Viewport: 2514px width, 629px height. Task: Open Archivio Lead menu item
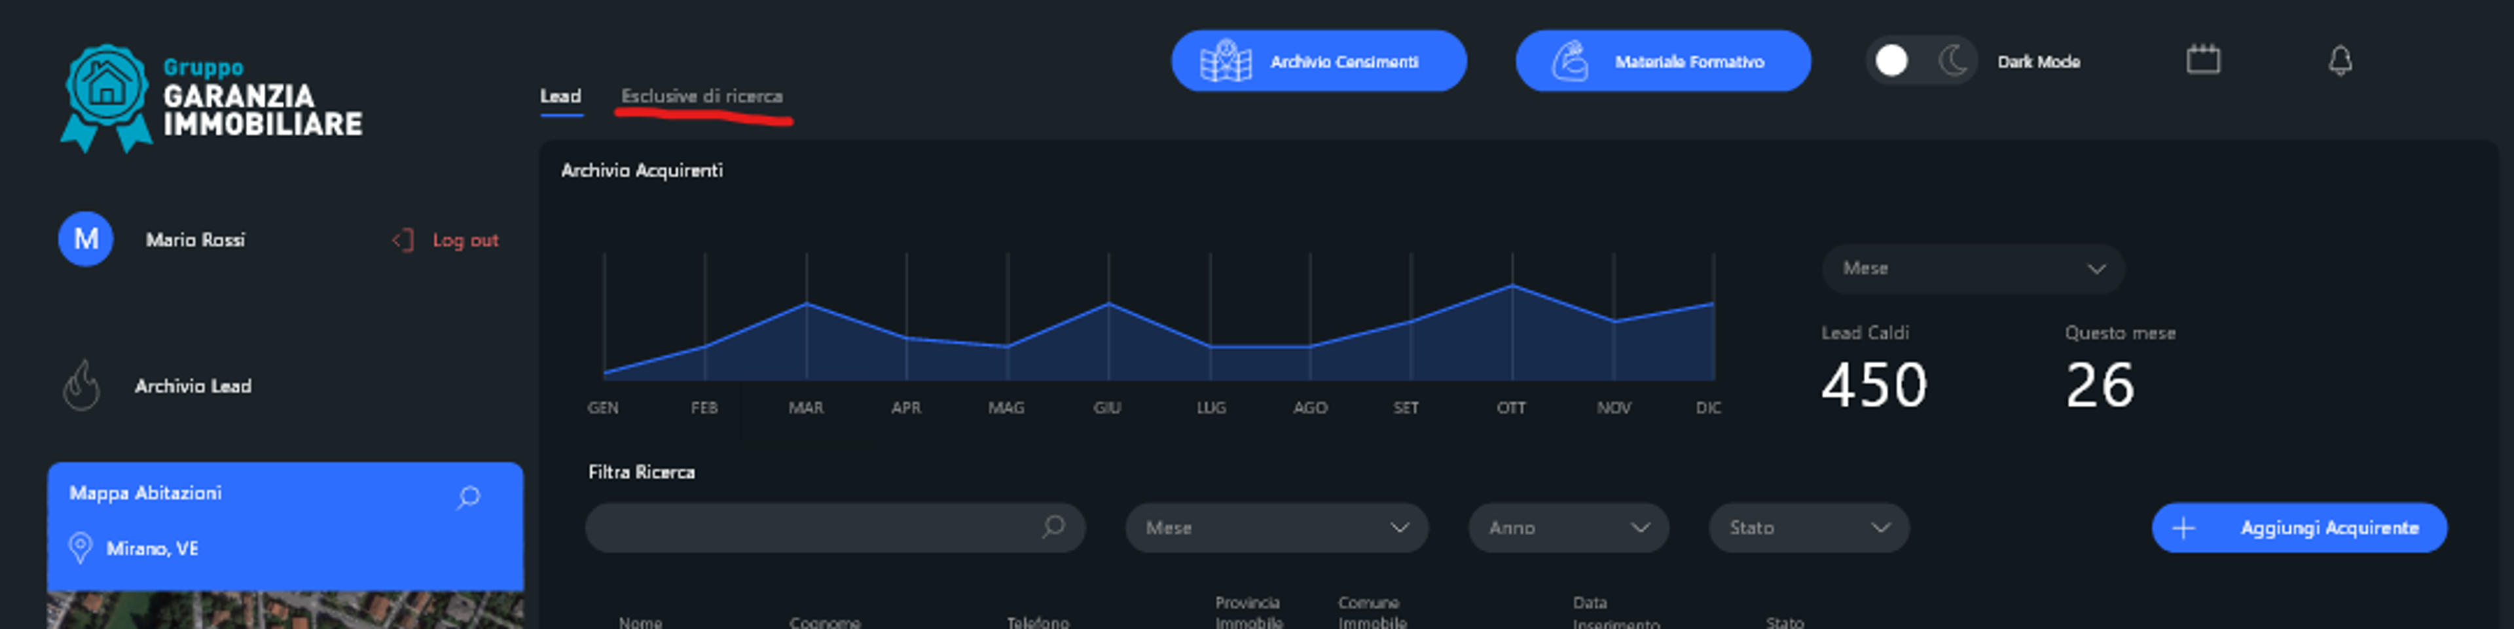(192, 386)
